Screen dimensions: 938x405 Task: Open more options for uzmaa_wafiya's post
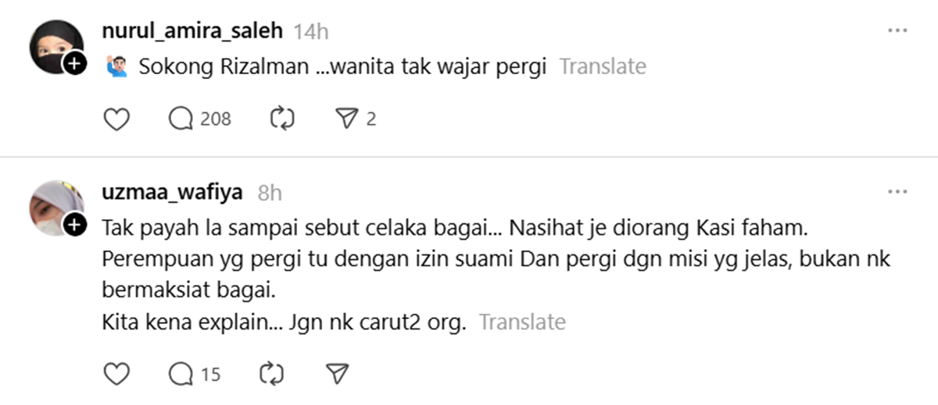point(897,192)
